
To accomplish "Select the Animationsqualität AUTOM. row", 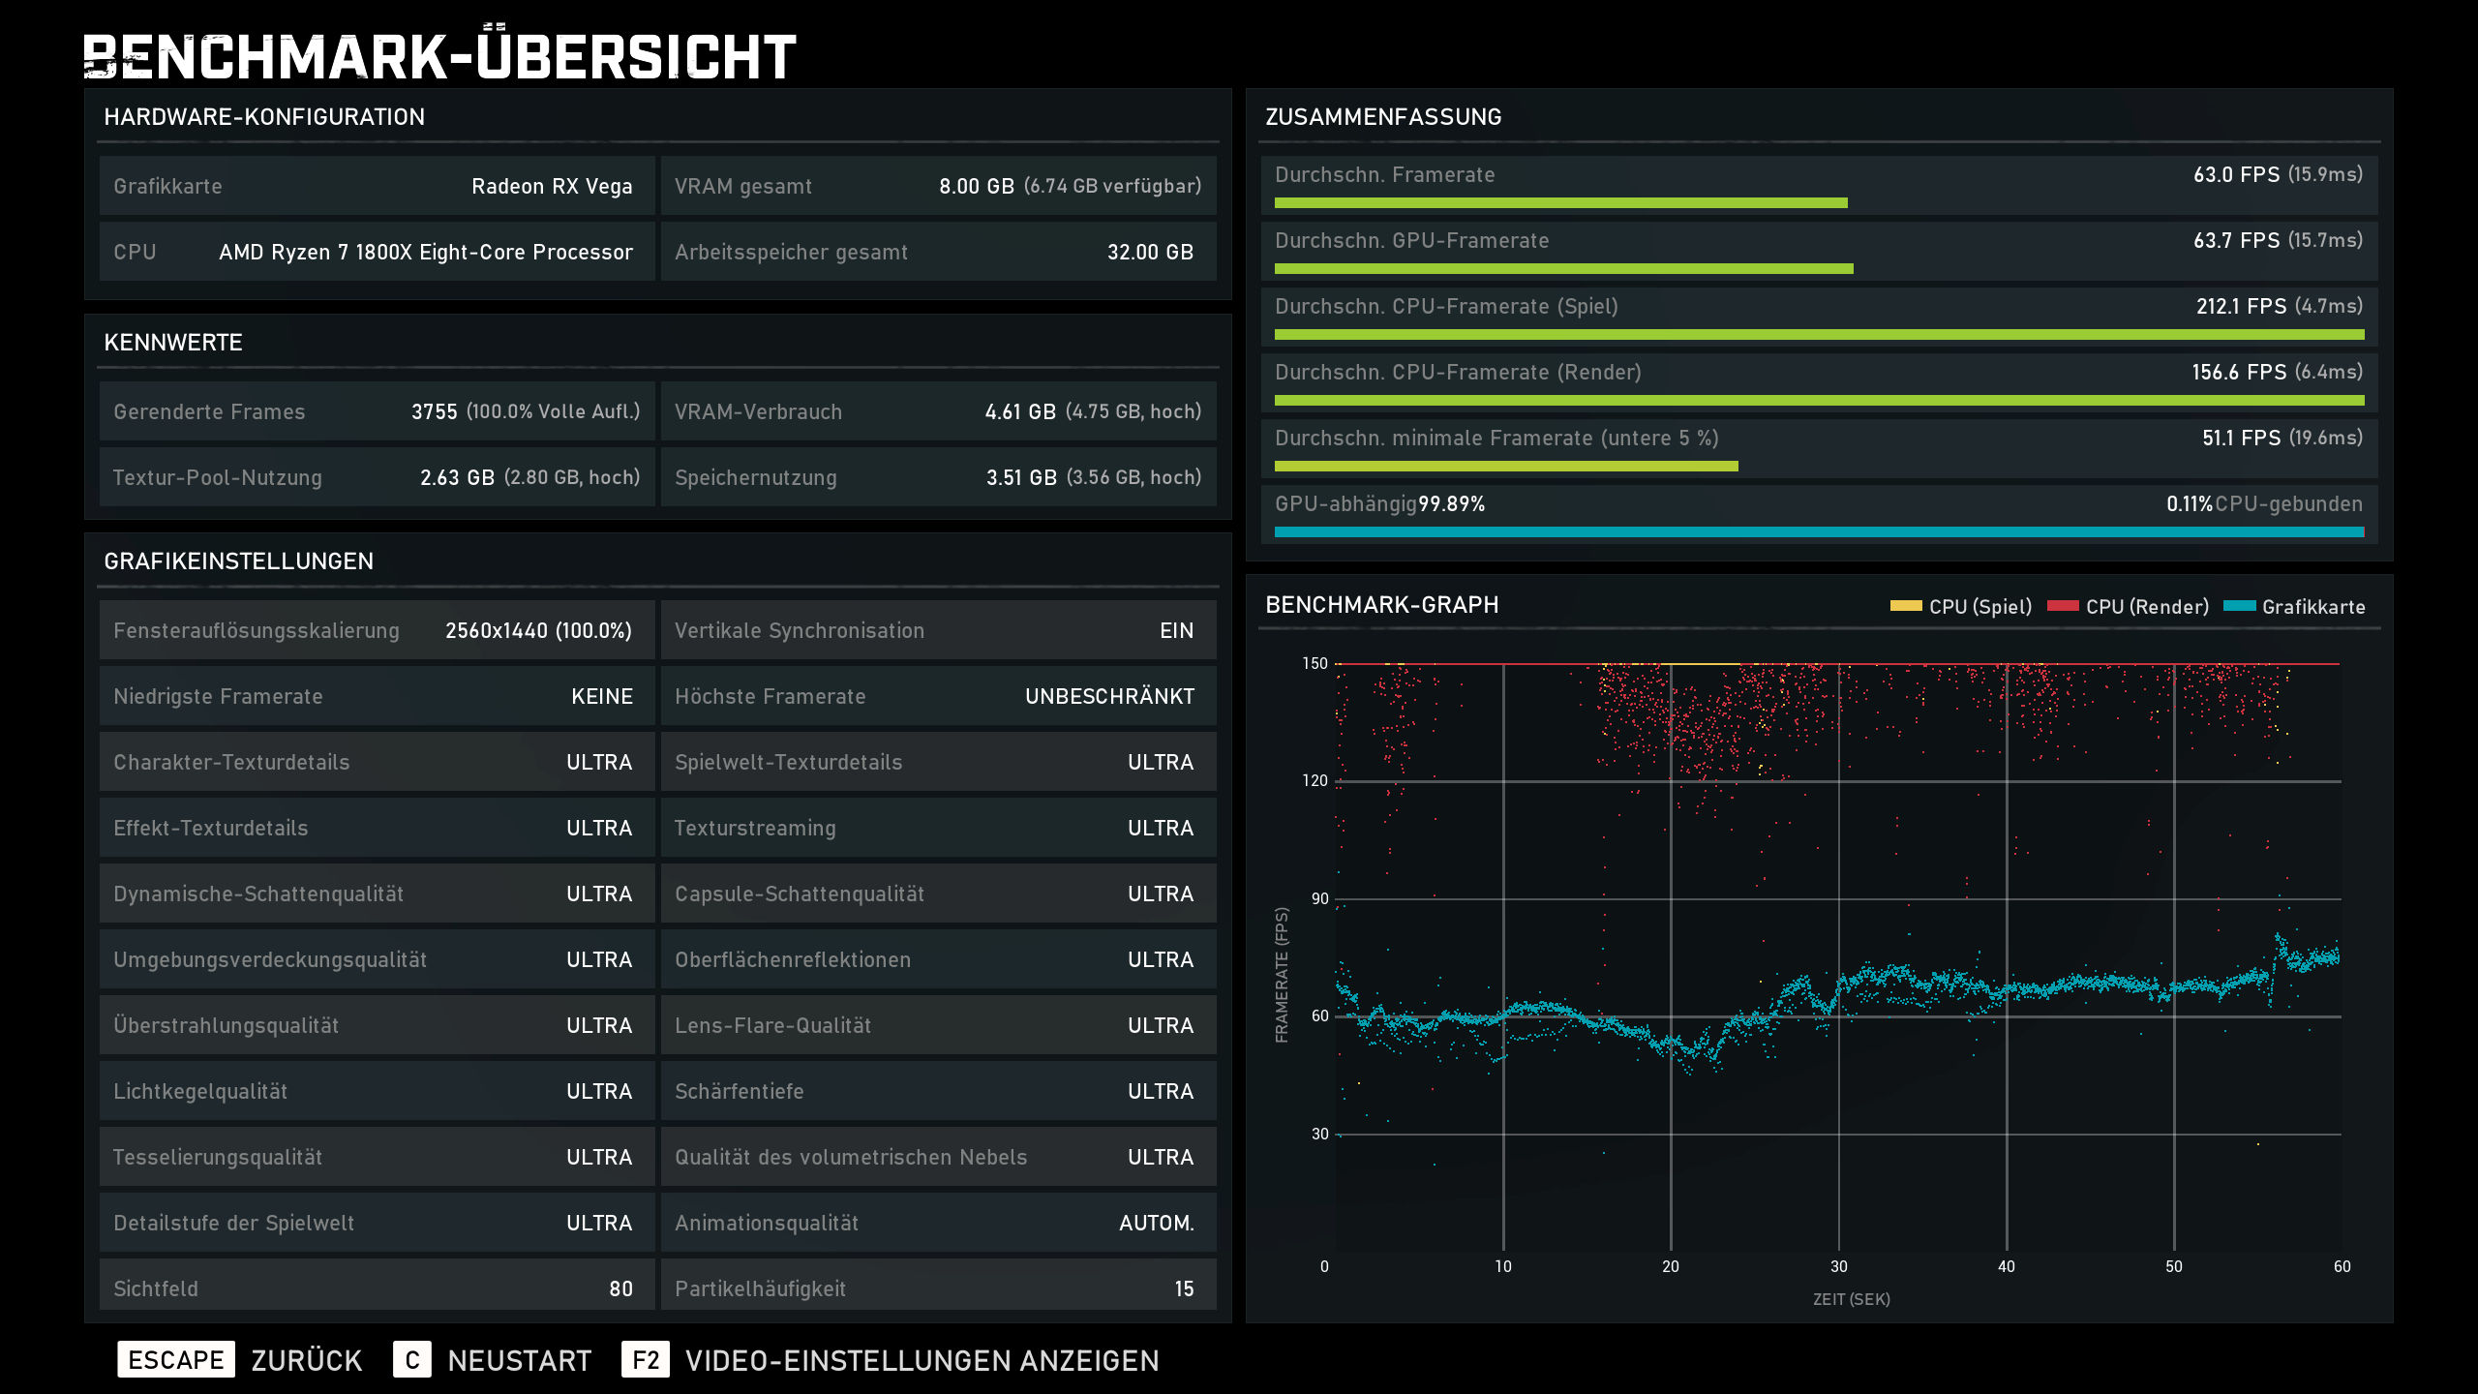I will [x=937, y=1223].
